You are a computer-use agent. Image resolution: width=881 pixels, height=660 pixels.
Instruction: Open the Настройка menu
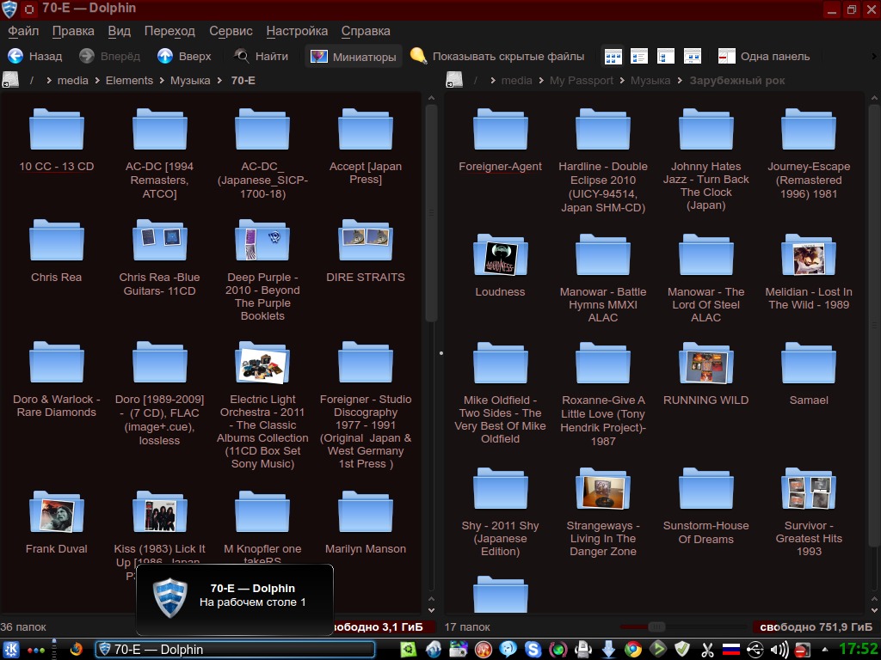pos(297,31)
